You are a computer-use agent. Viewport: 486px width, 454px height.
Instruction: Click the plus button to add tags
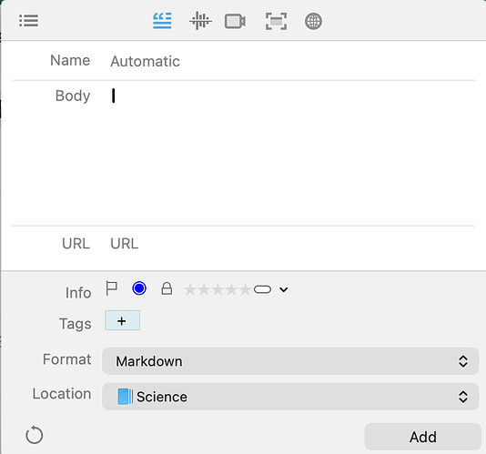[123, 320]
